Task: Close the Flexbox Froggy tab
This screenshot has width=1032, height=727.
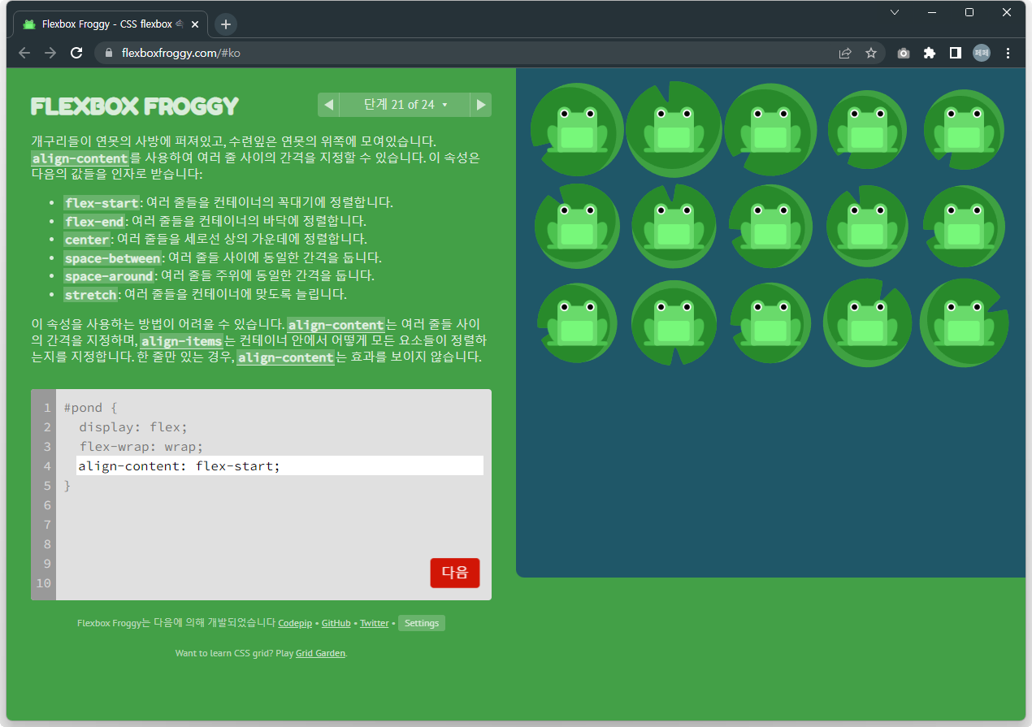Action: click(x=193, y=24)
